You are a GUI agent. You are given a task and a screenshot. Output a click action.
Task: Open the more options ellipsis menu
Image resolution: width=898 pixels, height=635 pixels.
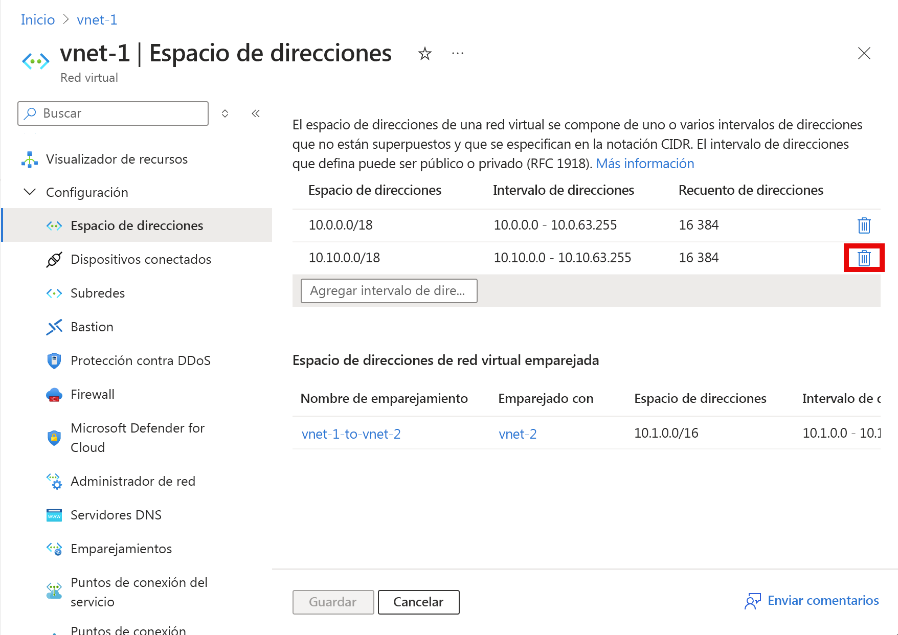click(458, 53)
